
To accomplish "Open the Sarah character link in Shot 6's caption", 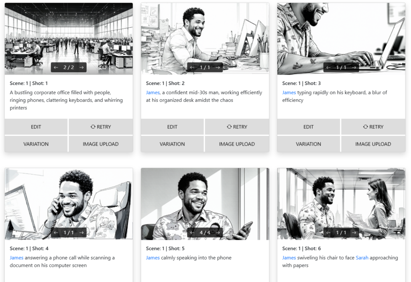I will click(362, 258).
